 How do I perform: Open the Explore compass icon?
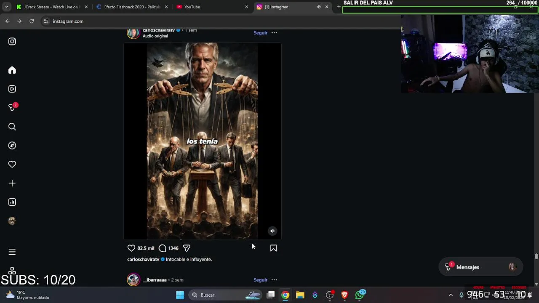pos(12,146)
